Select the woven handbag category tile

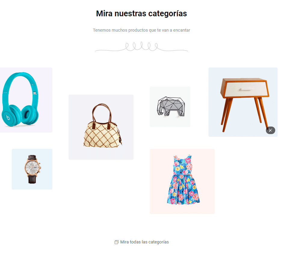[x=101, y=127]
